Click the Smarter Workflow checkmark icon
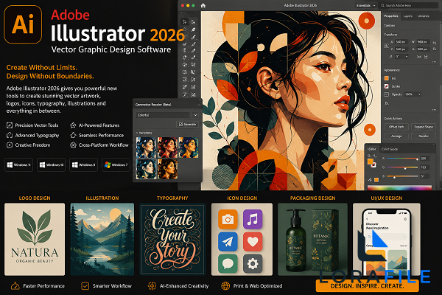 85,286
